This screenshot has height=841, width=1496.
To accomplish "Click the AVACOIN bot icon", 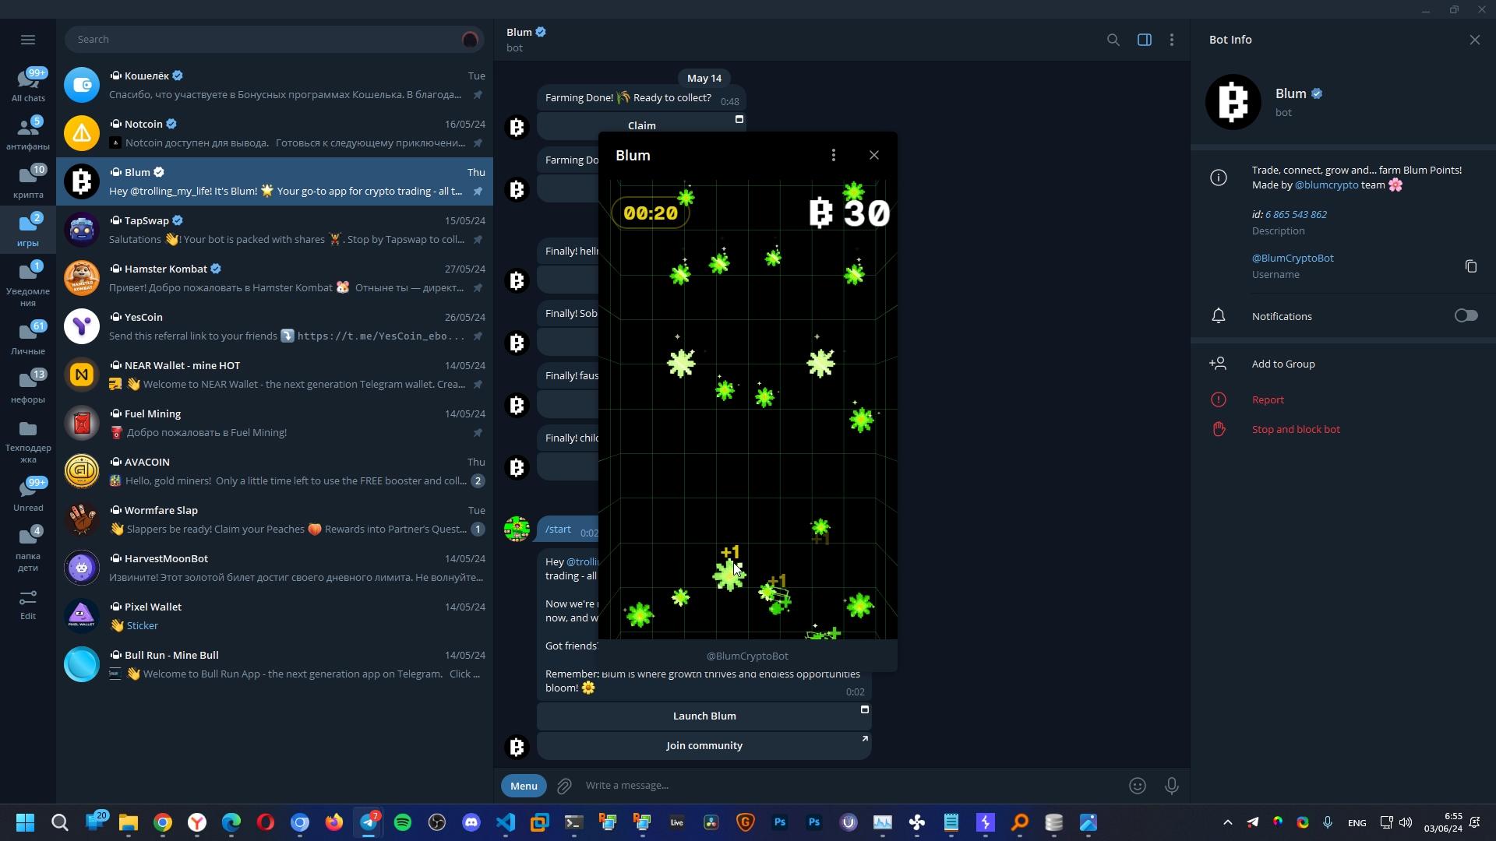I will pyautogui.click(x=81, y=471).
